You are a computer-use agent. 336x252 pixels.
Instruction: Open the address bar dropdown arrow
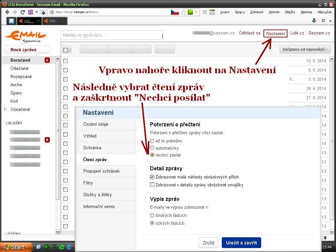coord(196,12)
